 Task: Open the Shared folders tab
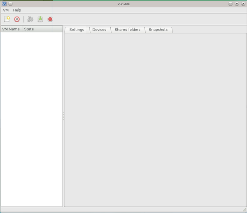coord(128,30)
